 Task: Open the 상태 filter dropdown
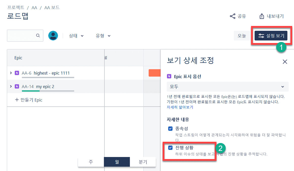[x=76, y=36]
